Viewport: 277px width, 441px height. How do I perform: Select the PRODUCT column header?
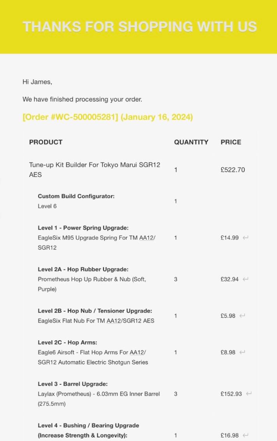(x=46, y=142)
